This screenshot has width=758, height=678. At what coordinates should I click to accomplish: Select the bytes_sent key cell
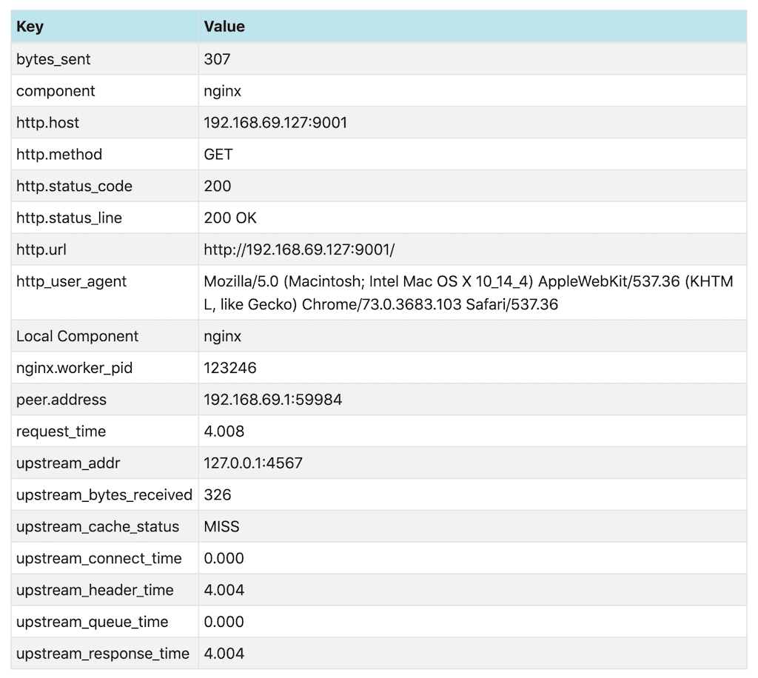(53, 59)
